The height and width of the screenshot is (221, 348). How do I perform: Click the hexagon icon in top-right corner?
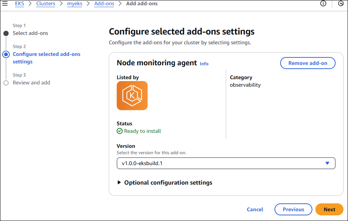[x=340, y=3]
